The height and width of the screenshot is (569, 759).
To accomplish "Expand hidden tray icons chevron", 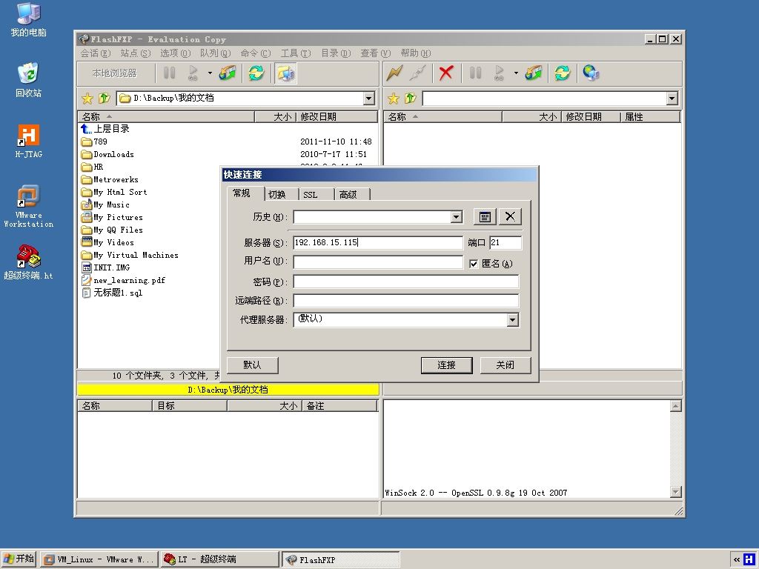I will [737, 560].
